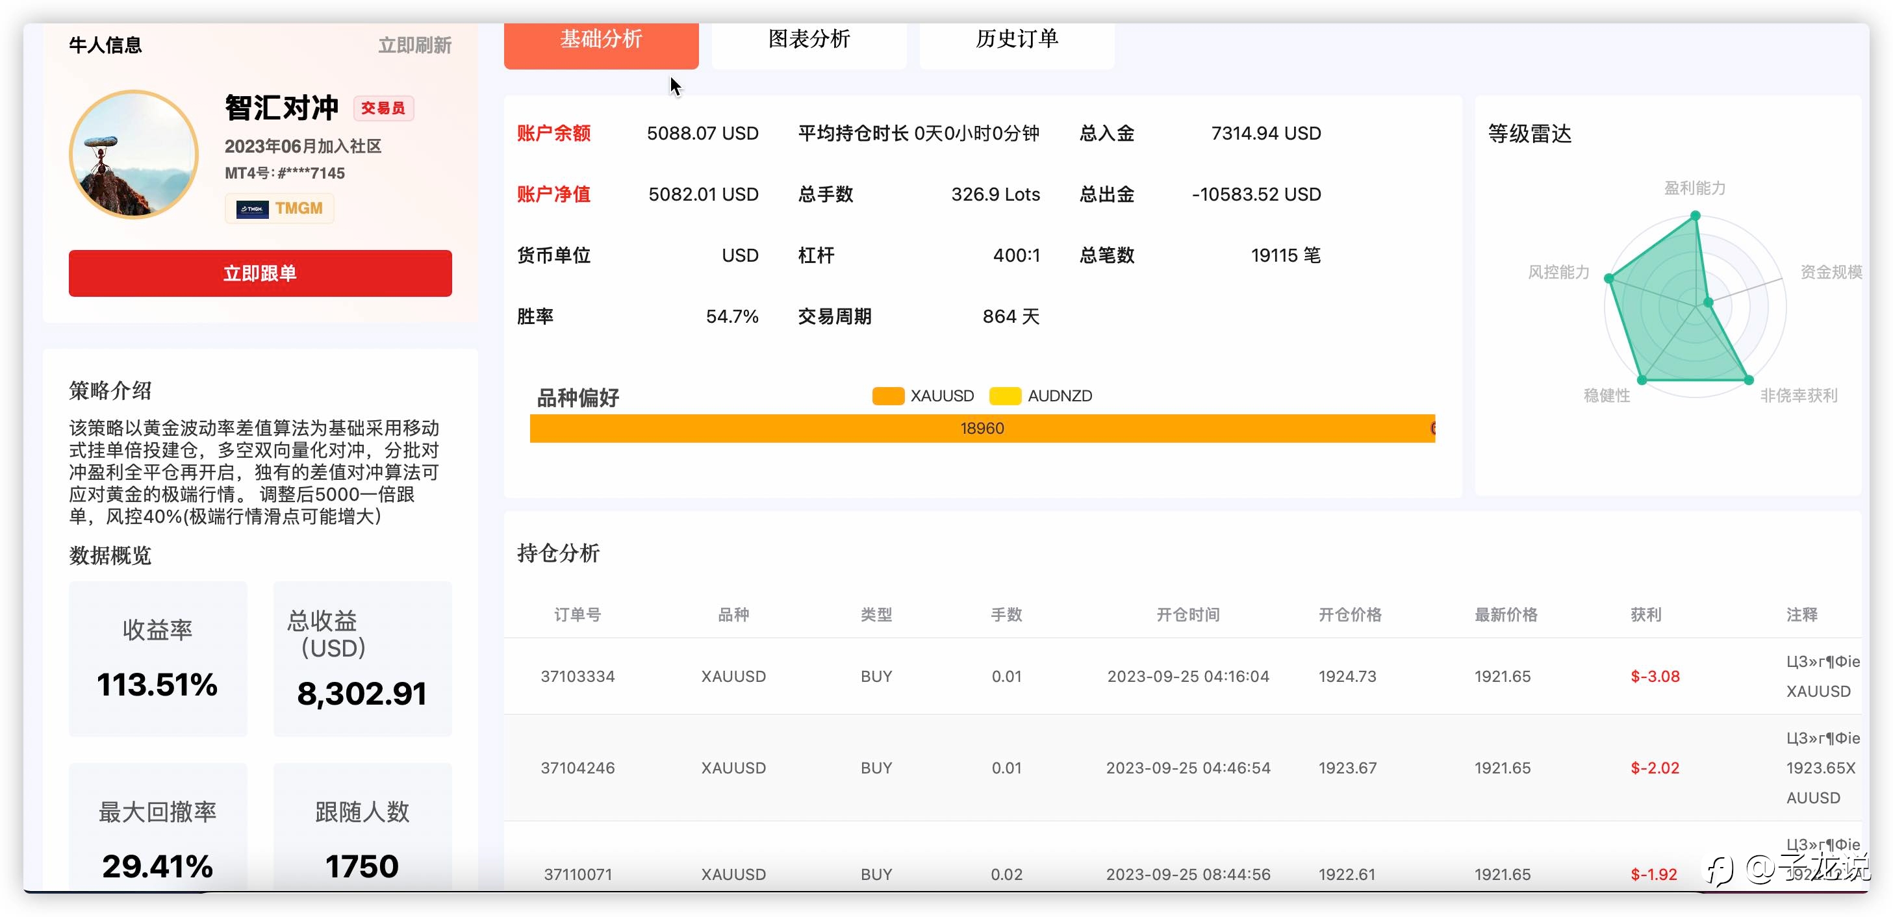Toggle the XAUUSD legend swatch

point(888,396)
